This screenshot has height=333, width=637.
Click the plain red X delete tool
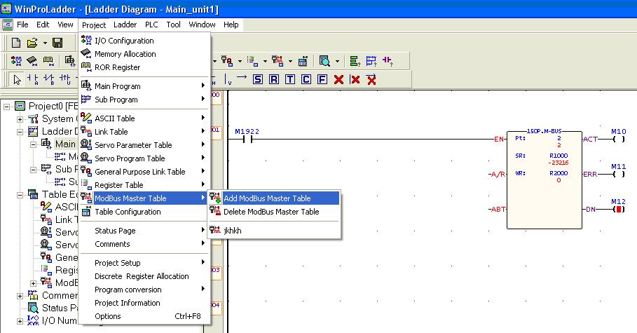(x=338, y=79)
